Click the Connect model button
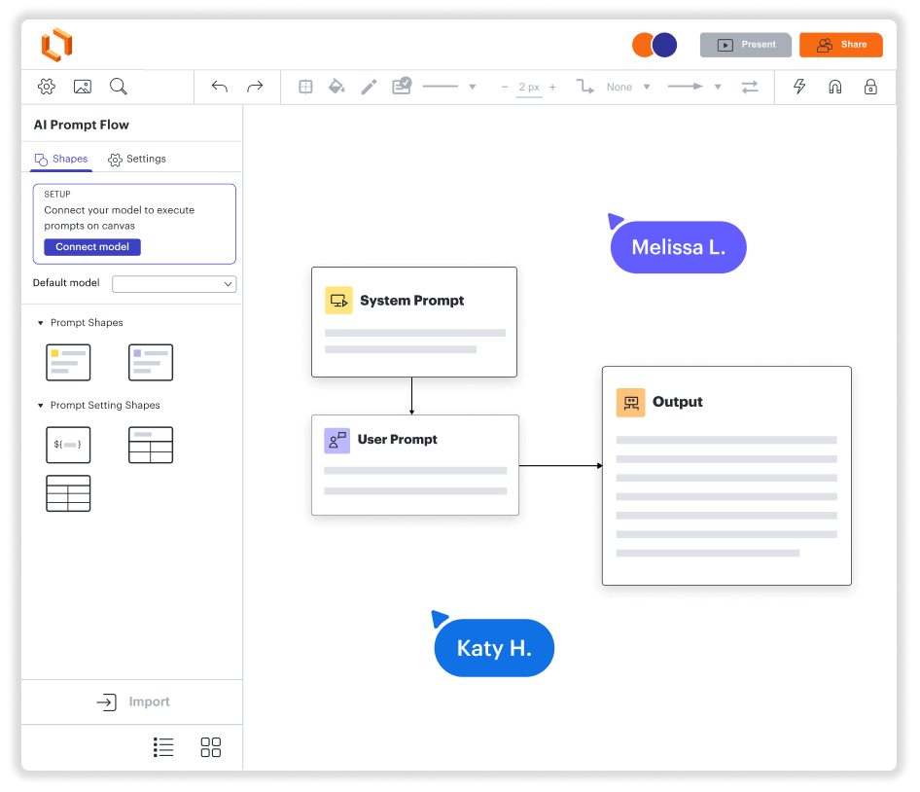The width and height of the screenshot is (920, 792). click(x=92, y=247)
